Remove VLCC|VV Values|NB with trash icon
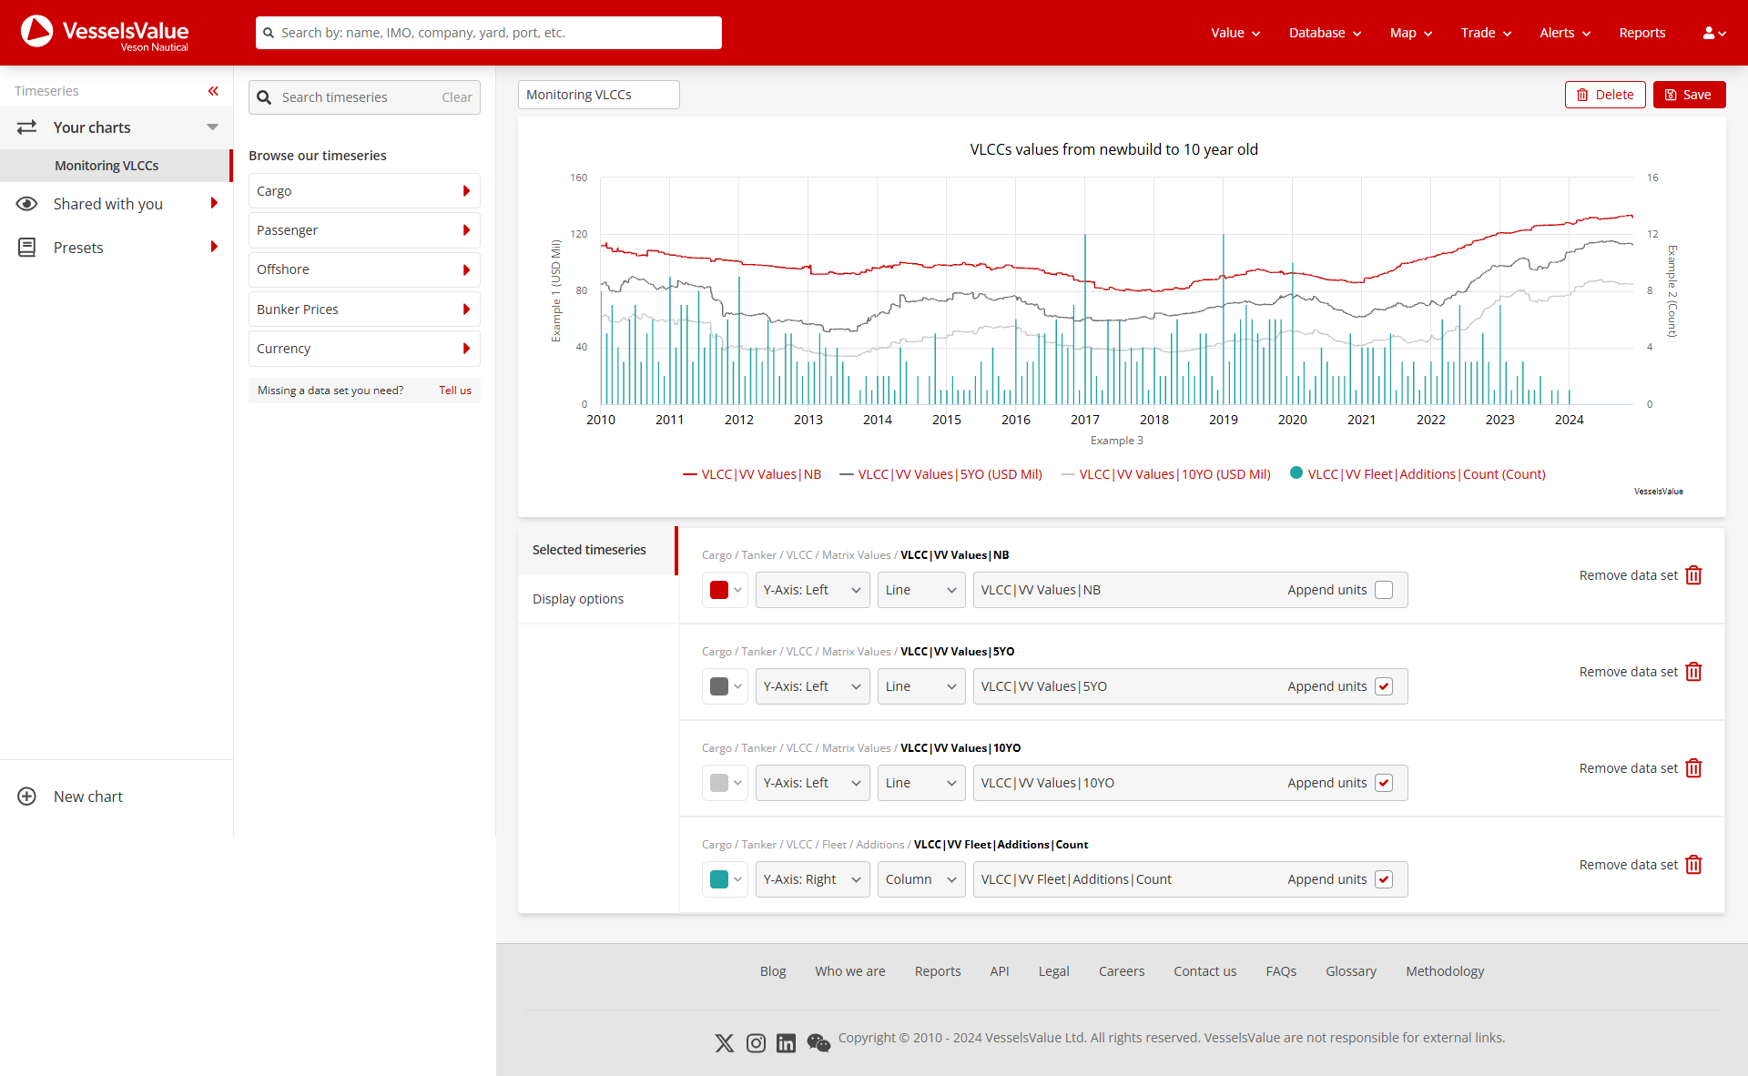The width and height of the screenshot is (1748, 1076). [1693, 574]
